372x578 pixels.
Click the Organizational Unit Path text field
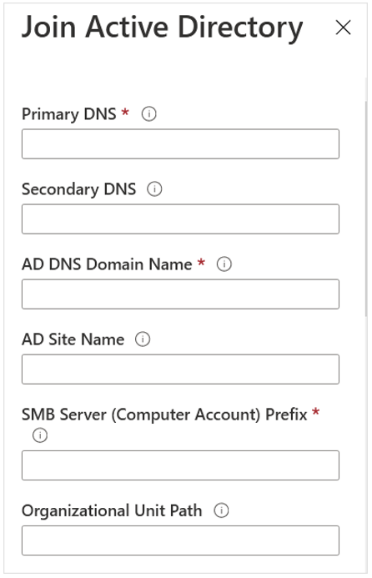[x=181, y=540]
